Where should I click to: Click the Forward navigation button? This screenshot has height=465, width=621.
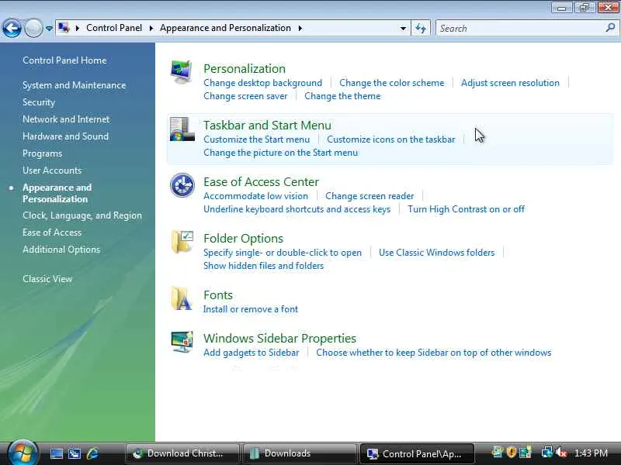33,28
